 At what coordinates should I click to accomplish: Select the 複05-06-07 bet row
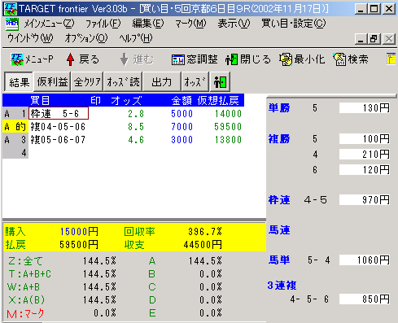coord(124,140)
